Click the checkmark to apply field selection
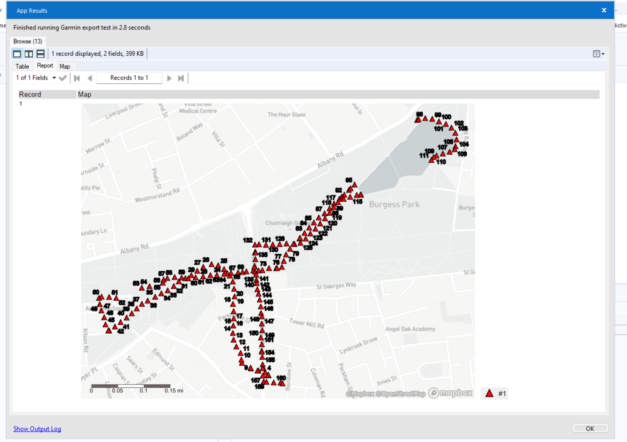Screen dimensions: 627x442 (63, 77)
